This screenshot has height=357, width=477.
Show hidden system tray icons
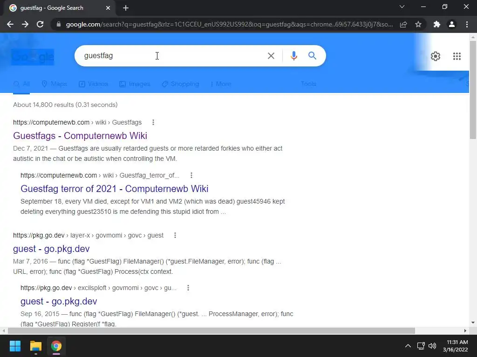click(x=408, y=346)
